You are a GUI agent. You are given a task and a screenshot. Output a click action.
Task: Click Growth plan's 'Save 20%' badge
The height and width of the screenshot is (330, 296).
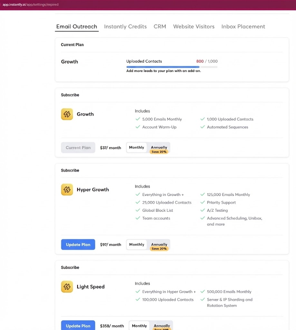coord(159,152)
